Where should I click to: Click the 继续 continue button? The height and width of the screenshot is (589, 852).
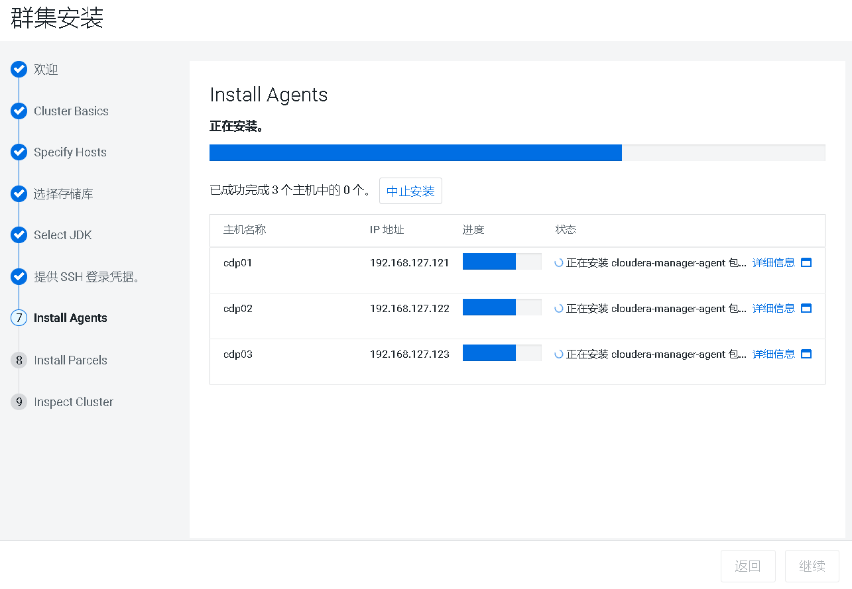pyautogui.click(x=812, y=566)
